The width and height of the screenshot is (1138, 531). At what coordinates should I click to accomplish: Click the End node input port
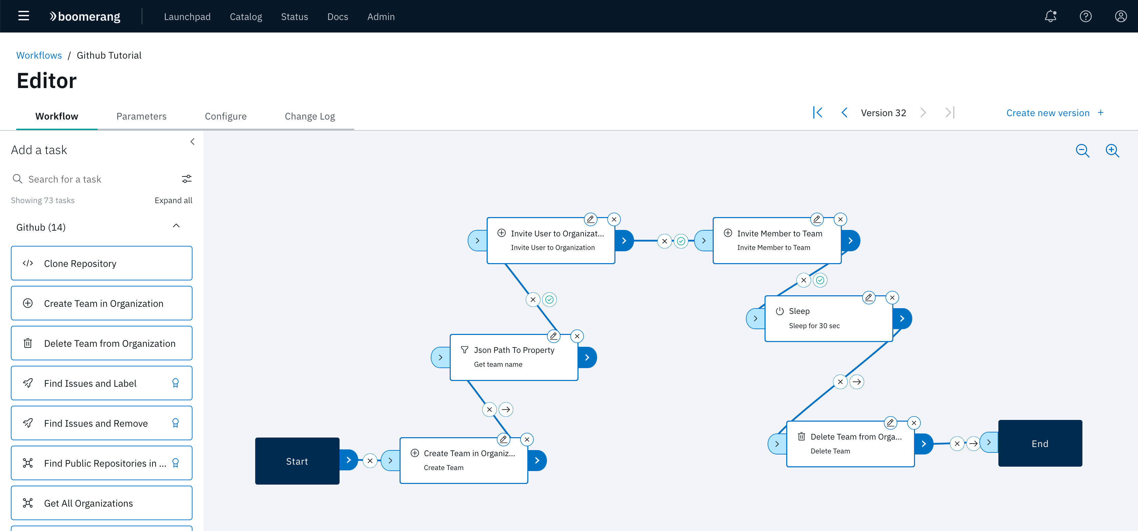click(989, 442)
